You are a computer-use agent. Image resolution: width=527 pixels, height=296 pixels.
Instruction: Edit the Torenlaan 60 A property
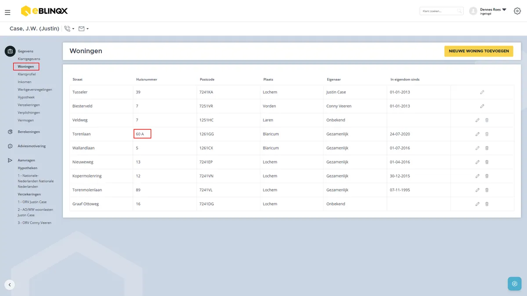[x=477, y=134]
